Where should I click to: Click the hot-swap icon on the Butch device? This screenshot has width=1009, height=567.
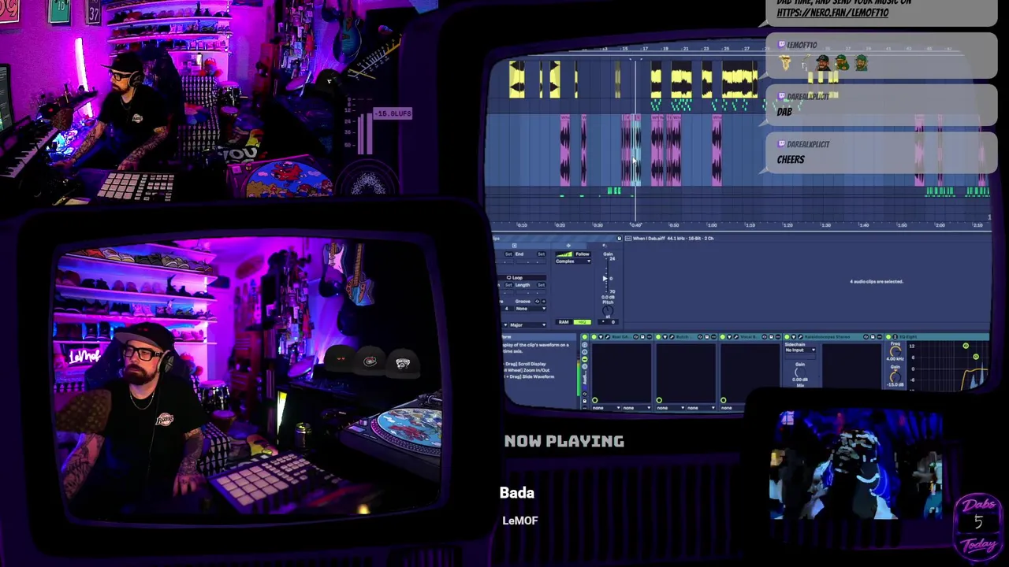click(700, 337)
